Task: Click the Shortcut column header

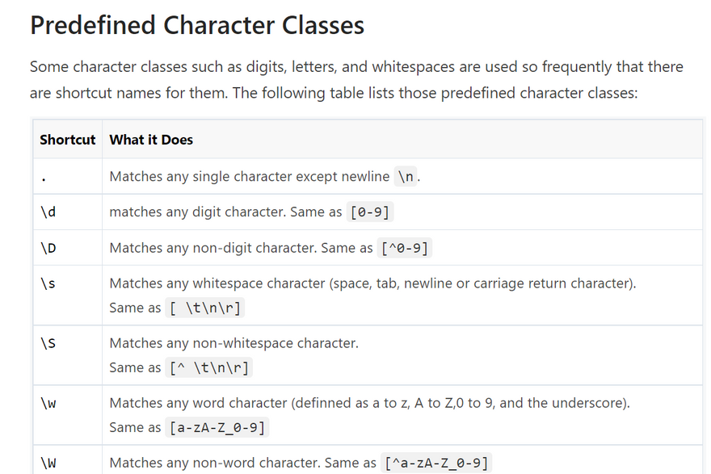Action: (68, 140)
